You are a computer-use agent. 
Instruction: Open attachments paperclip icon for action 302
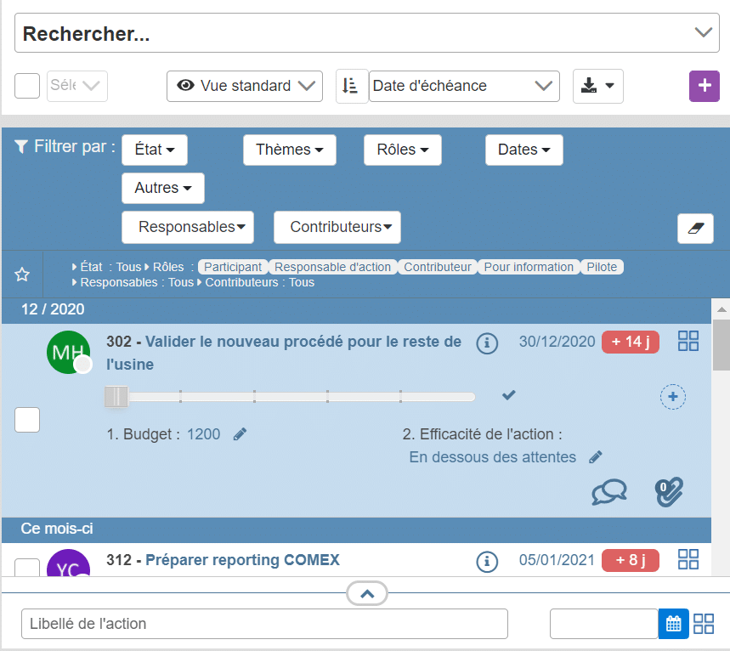coord(669,492)
